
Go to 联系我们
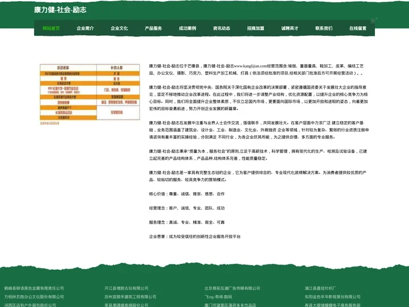pos(324,28)
